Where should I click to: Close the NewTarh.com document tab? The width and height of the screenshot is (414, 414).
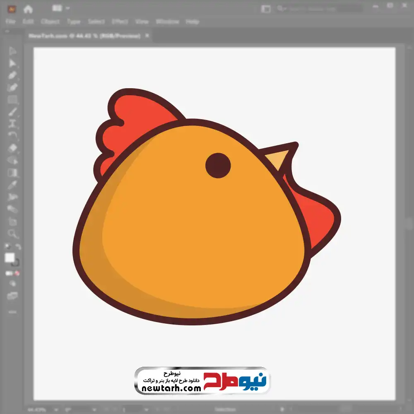(148, 36)
